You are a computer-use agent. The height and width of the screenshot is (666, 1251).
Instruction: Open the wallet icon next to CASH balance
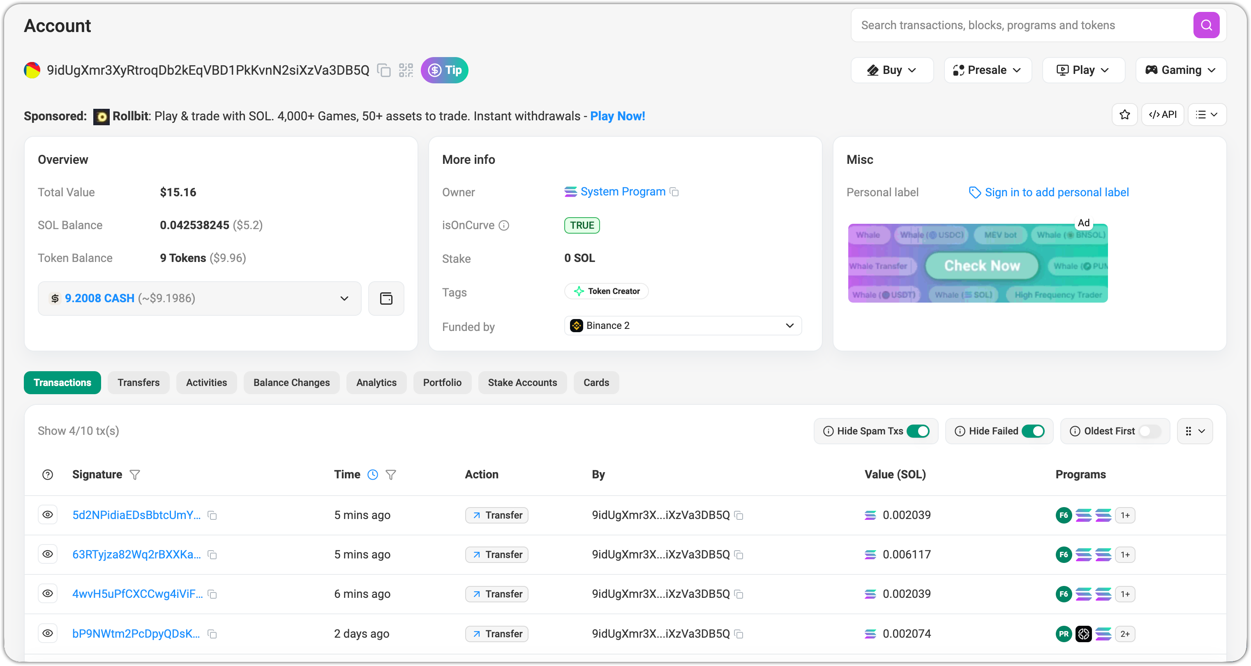pyautogui.click(x=386, y=299)
